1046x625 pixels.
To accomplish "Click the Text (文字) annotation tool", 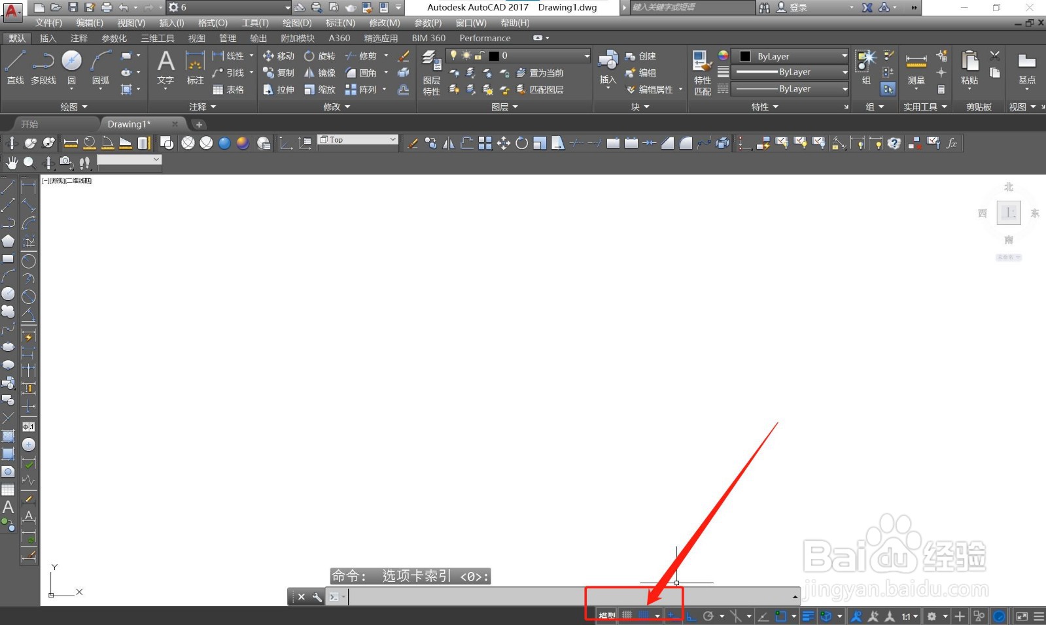I will point(166,67).
